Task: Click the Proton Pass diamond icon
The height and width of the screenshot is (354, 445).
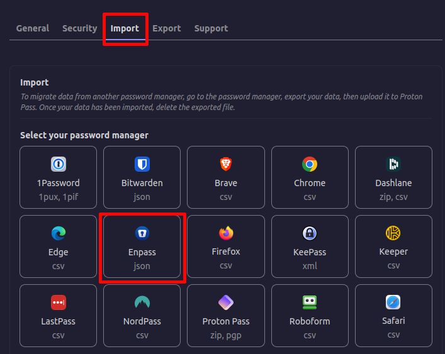Action: pos(226,302)
